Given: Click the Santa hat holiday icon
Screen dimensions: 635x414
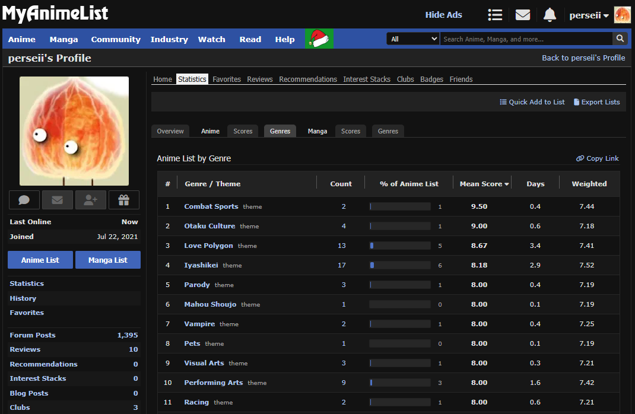Looking at the screenshot, I should (x=319, y=39).
